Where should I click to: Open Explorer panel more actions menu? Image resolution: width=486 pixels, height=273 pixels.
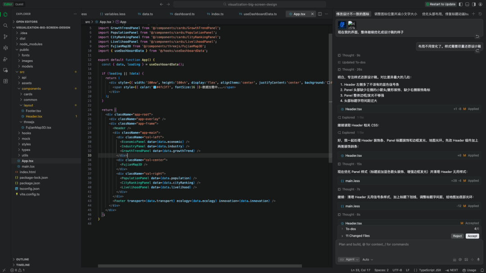pyautogui.click(x=75, y=14)
